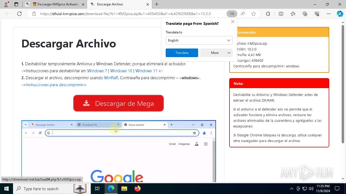
Task: Open the network icon in tray
Action: click(x=304, y=189)
